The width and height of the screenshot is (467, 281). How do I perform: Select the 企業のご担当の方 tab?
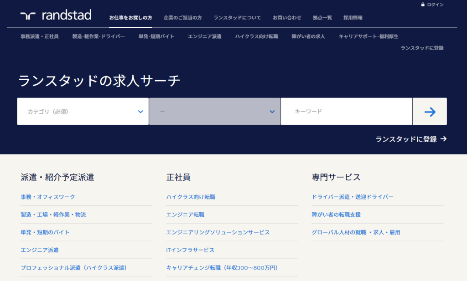pos(182,18)
